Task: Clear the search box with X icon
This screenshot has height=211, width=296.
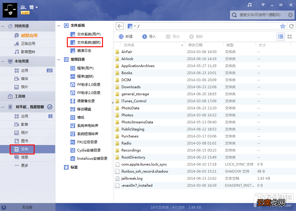Action: click(x=290, y=15)
